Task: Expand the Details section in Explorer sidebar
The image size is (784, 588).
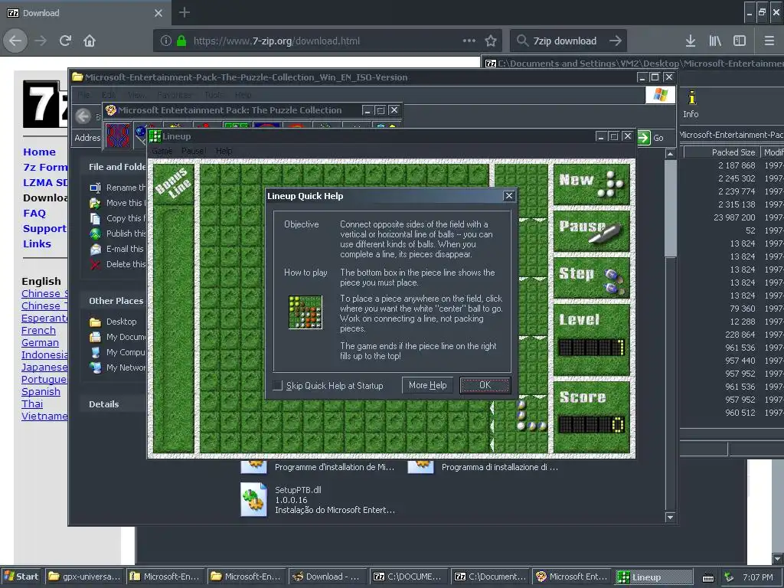Action: click(x=104, y=404)
